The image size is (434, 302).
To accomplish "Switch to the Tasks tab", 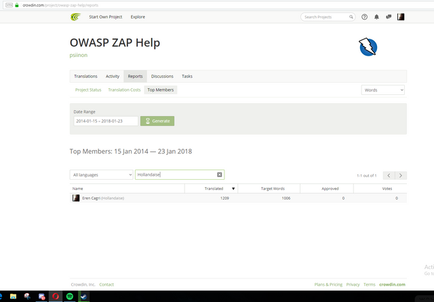I will click(187, 76).
